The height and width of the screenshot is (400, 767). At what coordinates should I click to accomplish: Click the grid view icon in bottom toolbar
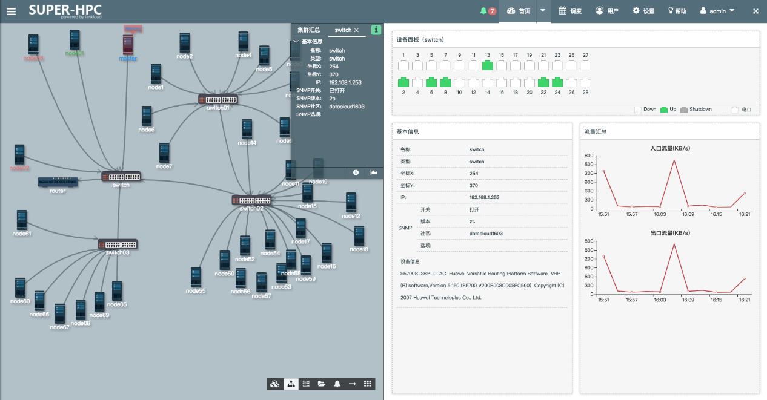pos(367,384)
